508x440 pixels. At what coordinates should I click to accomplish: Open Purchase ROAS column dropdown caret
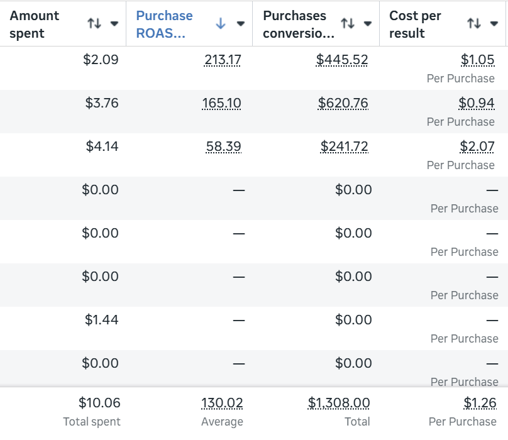[240, 24]
